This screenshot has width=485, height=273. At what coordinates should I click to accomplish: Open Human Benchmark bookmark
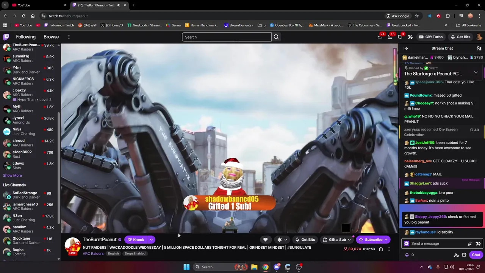pyautogui.click(x=202, y=25)
